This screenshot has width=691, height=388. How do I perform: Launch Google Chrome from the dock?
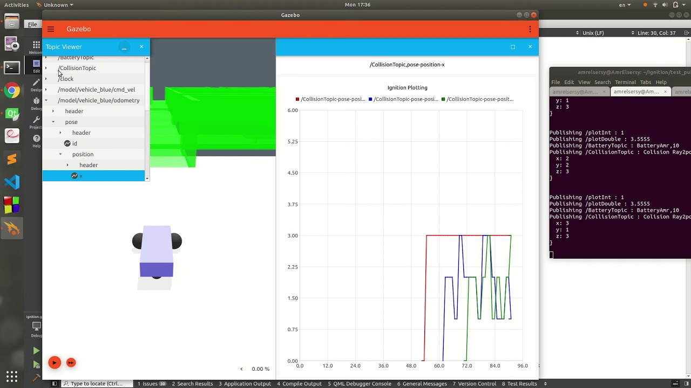12,91
